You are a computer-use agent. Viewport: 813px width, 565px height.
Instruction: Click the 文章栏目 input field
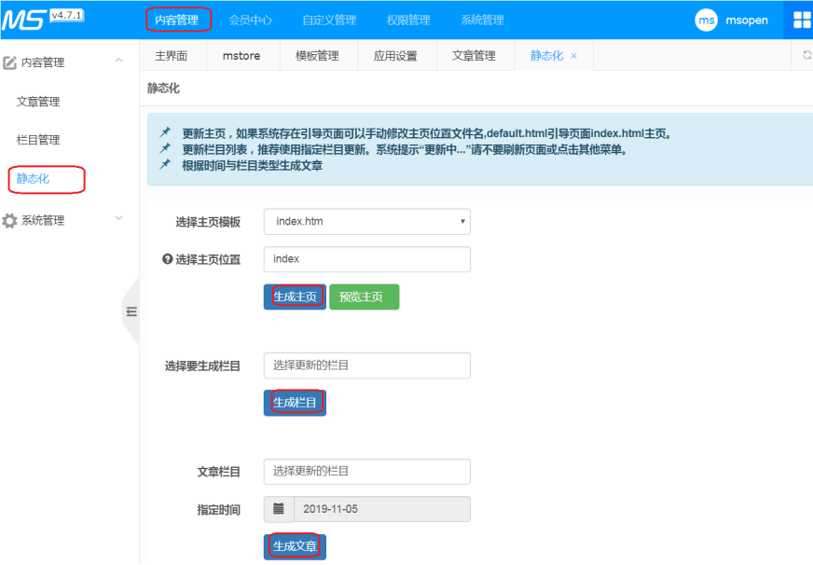(x=367, y=472)
